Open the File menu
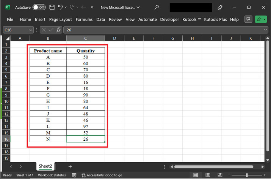Viewport: 271px width, 179px height. (x=10, y=19)
